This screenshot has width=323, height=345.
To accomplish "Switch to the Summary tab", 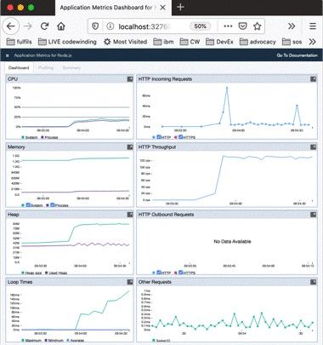I will click(71, 68).
